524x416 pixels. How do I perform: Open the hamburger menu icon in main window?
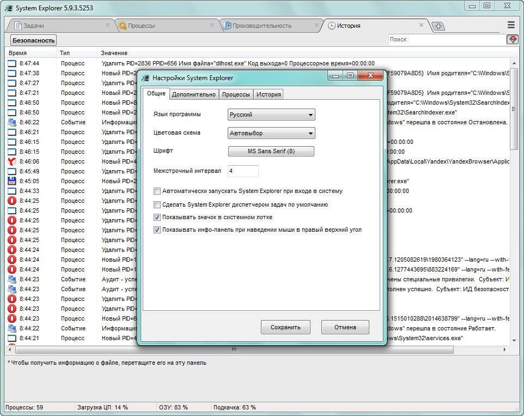point(511,25)
